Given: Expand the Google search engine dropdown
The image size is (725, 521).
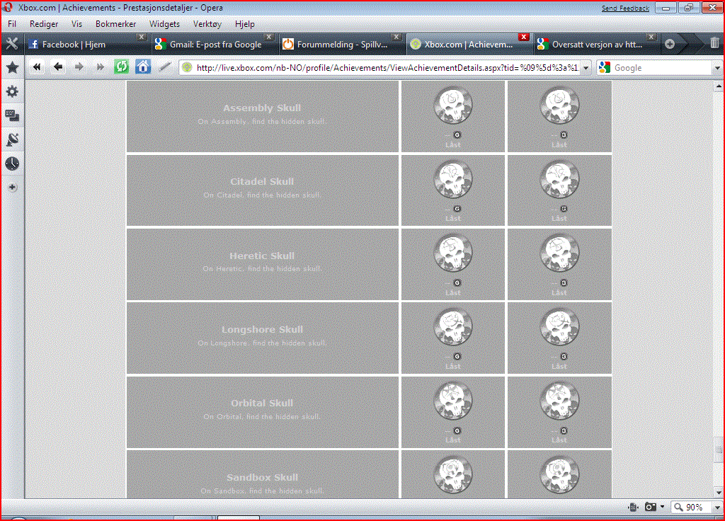Looking at the screenshot, I should tap(717, 68).
